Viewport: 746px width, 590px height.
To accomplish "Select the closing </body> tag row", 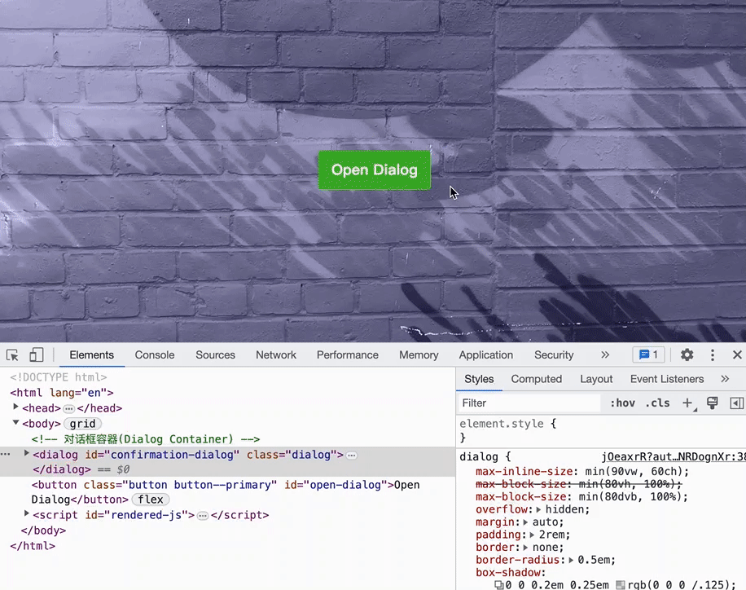I will point(43,531).
